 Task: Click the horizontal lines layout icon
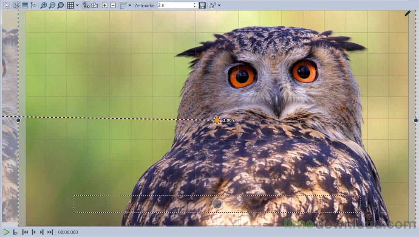pos(25,6)
